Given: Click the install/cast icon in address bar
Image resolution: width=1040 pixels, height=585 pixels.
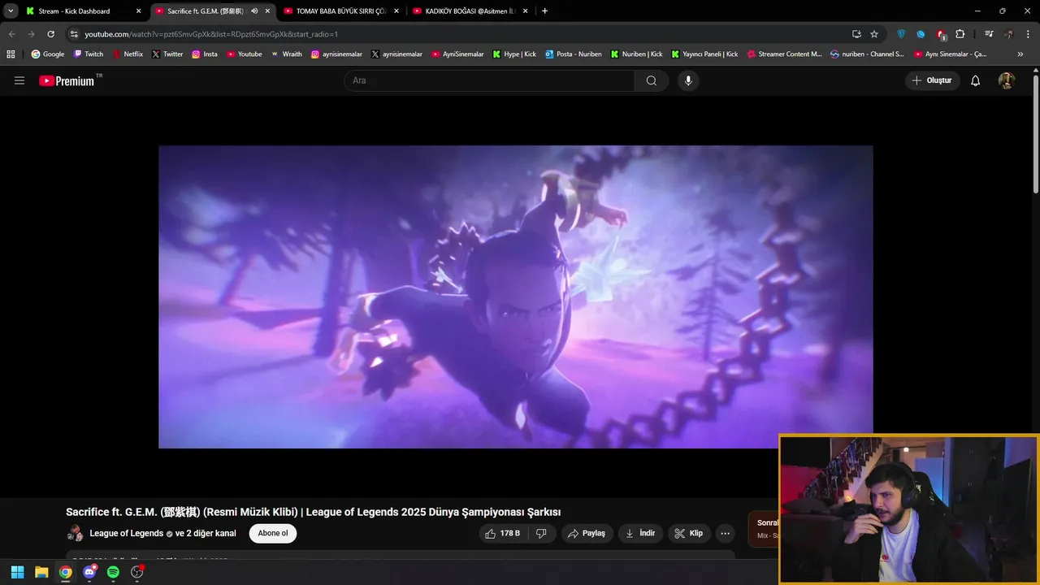Looking at the screenshot, I should [x=856, y=34].
